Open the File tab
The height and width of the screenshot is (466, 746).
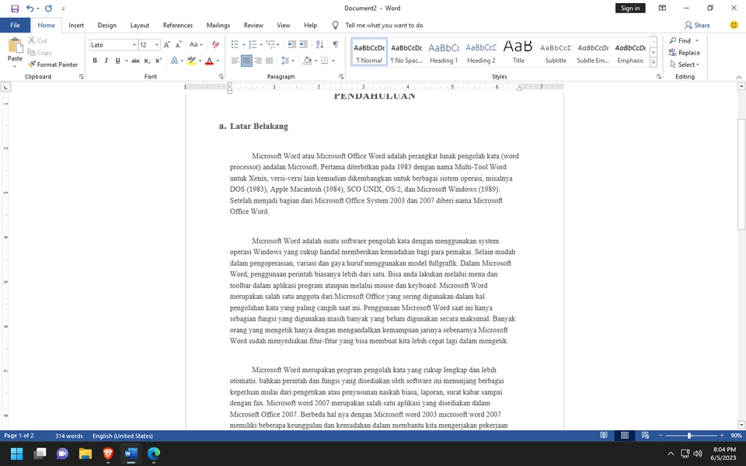click(x=15, y=25)
